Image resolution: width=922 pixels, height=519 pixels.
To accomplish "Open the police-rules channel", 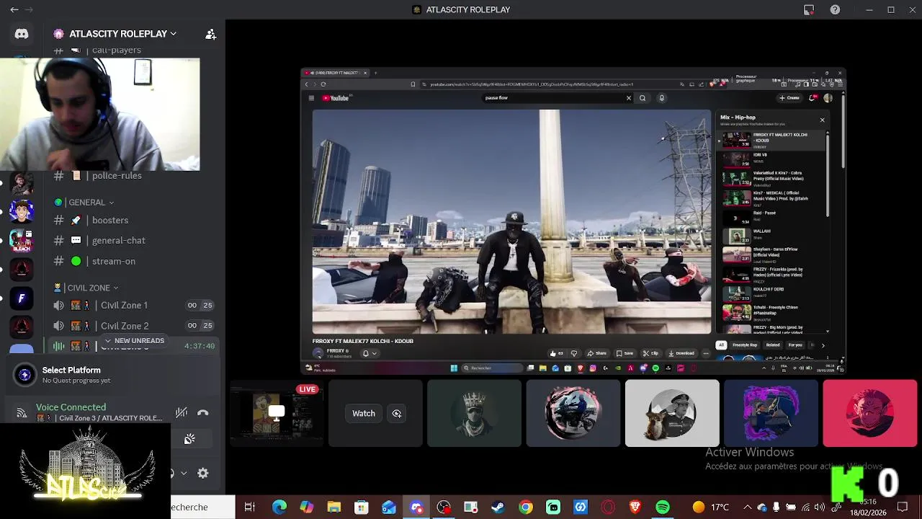I will 117,176.
